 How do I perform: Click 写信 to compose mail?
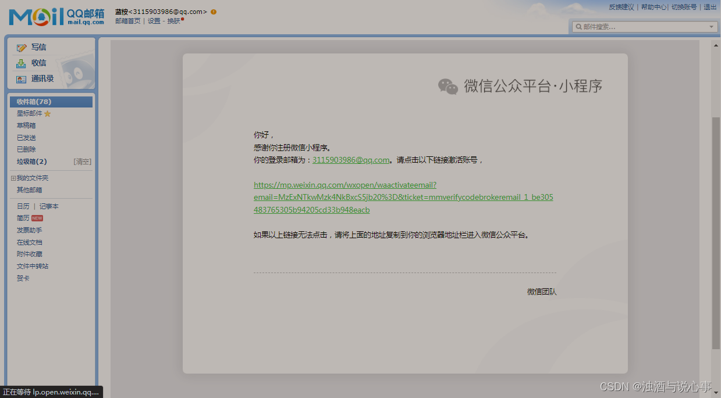click(x=38, y=48)
